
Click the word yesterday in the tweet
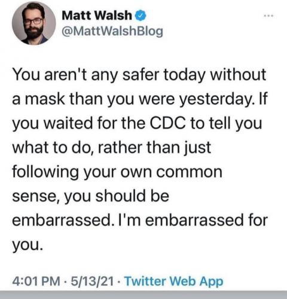point(216,99)
